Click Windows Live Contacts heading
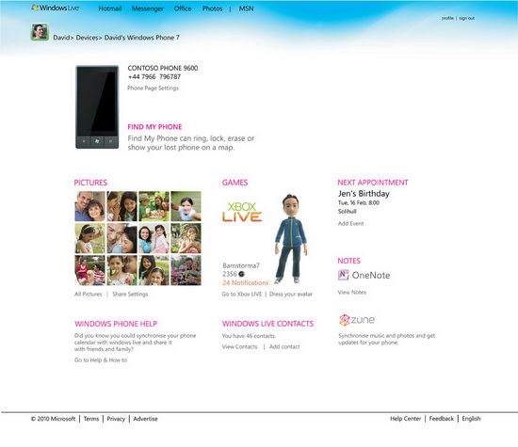This screenshot has width=518, height=447. [267, 324]
